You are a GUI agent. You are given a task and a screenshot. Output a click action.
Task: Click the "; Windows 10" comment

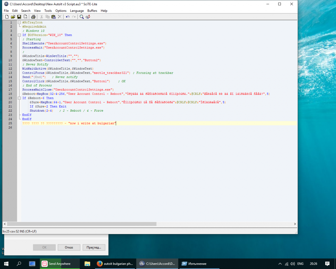[33, 31]
